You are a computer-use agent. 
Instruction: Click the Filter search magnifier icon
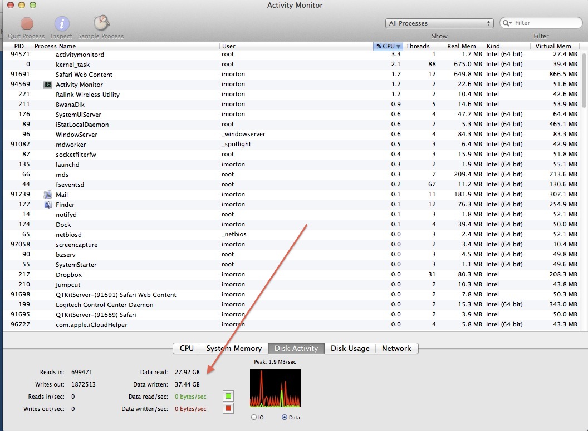507,23
